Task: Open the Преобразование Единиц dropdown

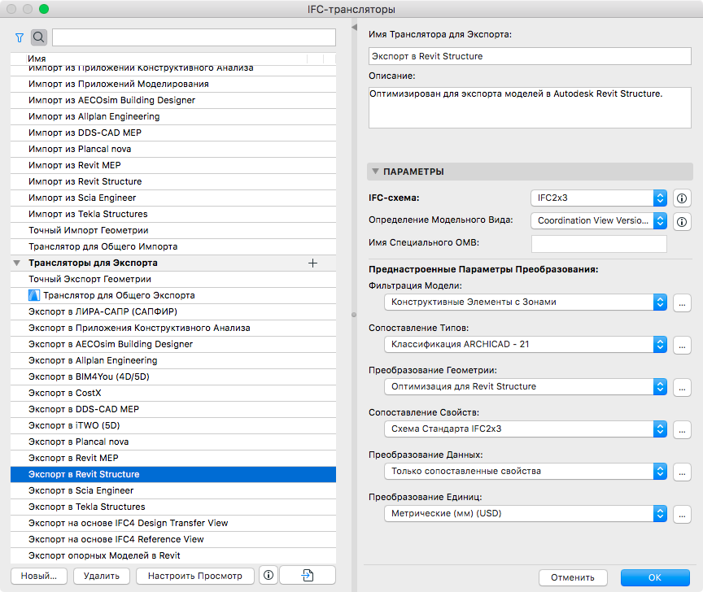Action: pos(526,513)
